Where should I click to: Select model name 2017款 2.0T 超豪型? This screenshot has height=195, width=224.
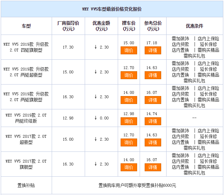pyautogui.click(x=26, y=139)
